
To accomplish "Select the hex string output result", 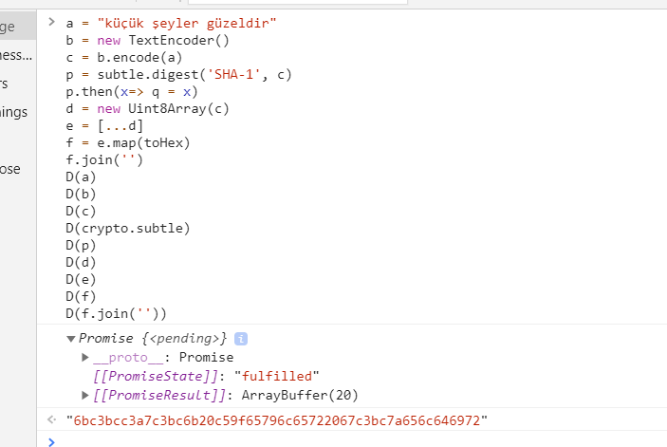I will (276, 420).
